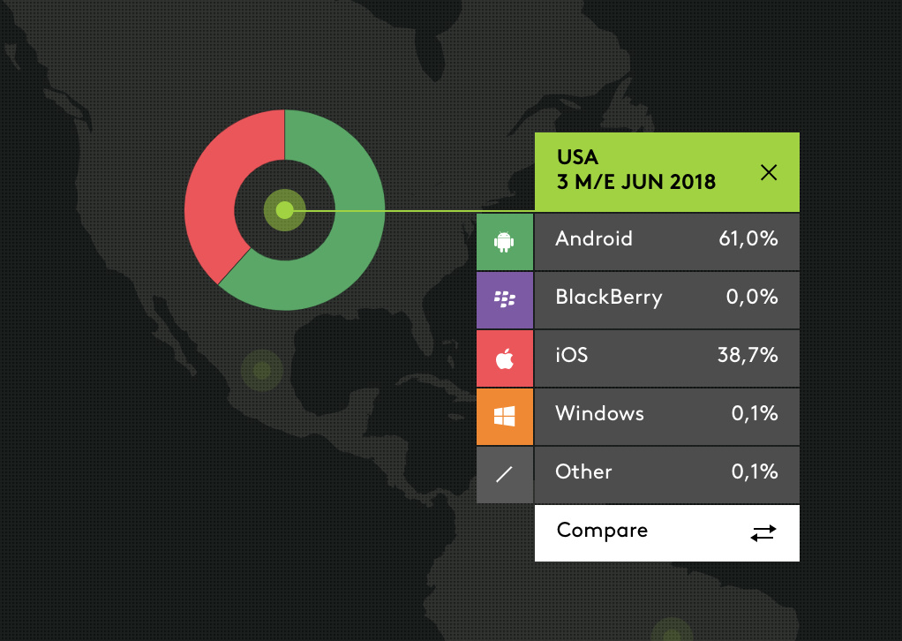Viewport: 902px width, 641px height.
Task: Click the purple BlackBerry icon
Action: 505,299
